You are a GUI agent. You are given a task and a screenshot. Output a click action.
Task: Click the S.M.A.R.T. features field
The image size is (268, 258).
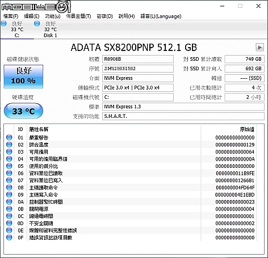click(x=183, y=116)
